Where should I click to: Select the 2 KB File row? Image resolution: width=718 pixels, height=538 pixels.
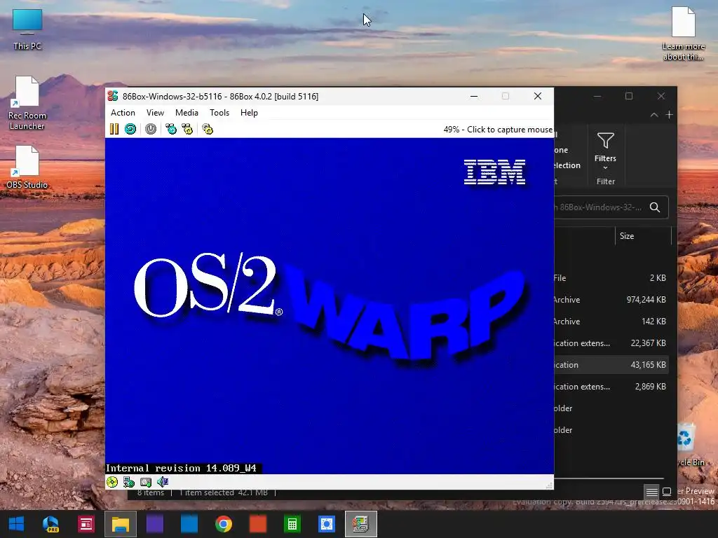[x=611, y=277]
